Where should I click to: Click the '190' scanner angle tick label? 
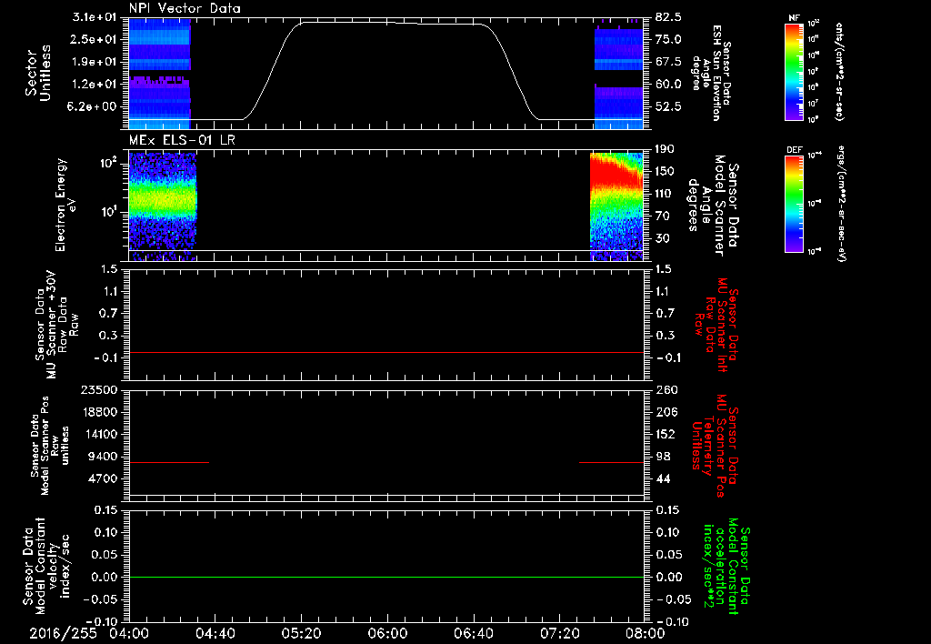click(x=666, y=149)
